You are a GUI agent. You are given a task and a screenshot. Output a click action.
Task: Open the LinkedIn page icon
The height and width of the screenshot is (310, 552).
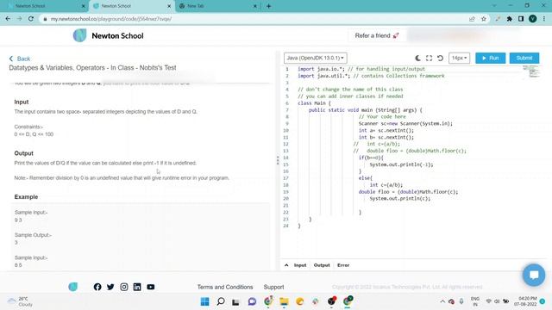137,287
